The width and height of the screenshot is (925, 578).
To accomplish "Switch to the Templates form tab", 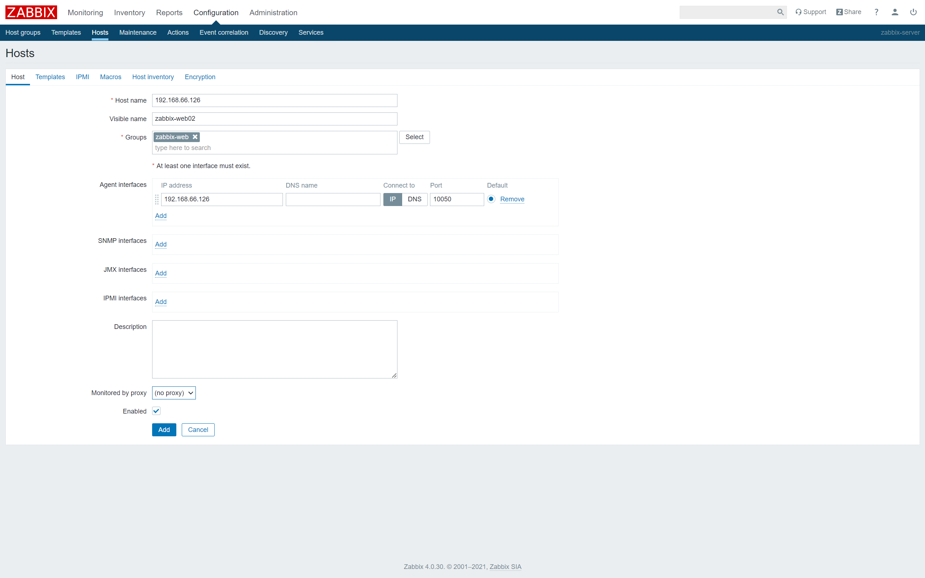I will [x=50, y=77].
